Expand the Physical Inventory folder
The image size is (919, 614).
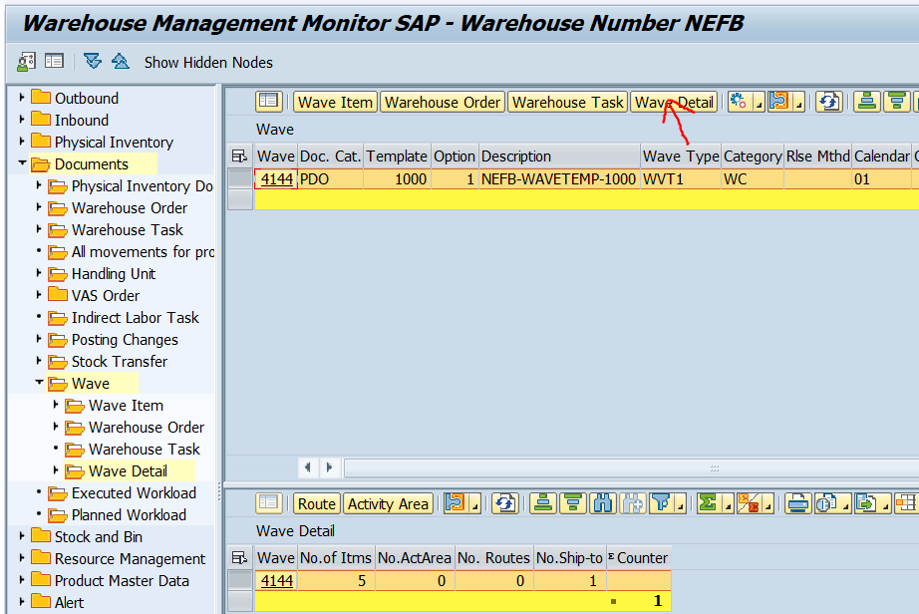pos(22,142)
